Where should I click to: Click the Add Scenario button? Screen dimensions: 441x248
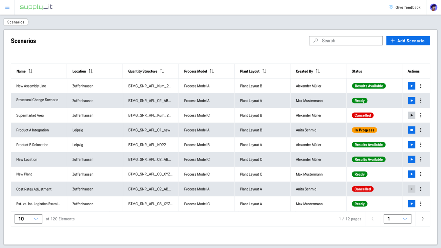(408, 41)
